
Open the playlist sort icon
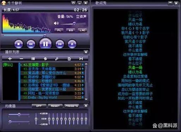point(45,59)
